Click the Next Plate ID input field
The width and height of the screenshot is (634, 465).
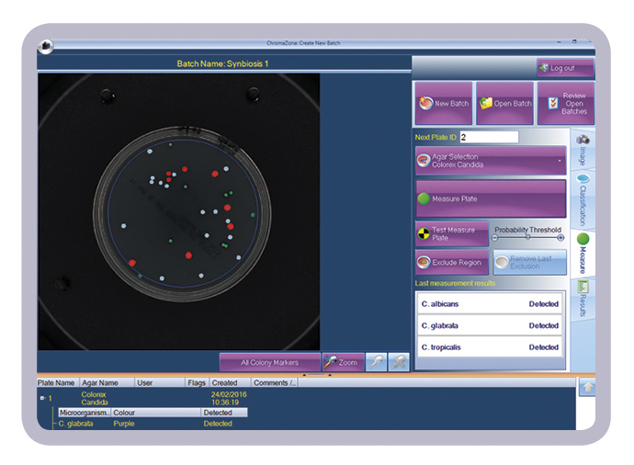488,137
